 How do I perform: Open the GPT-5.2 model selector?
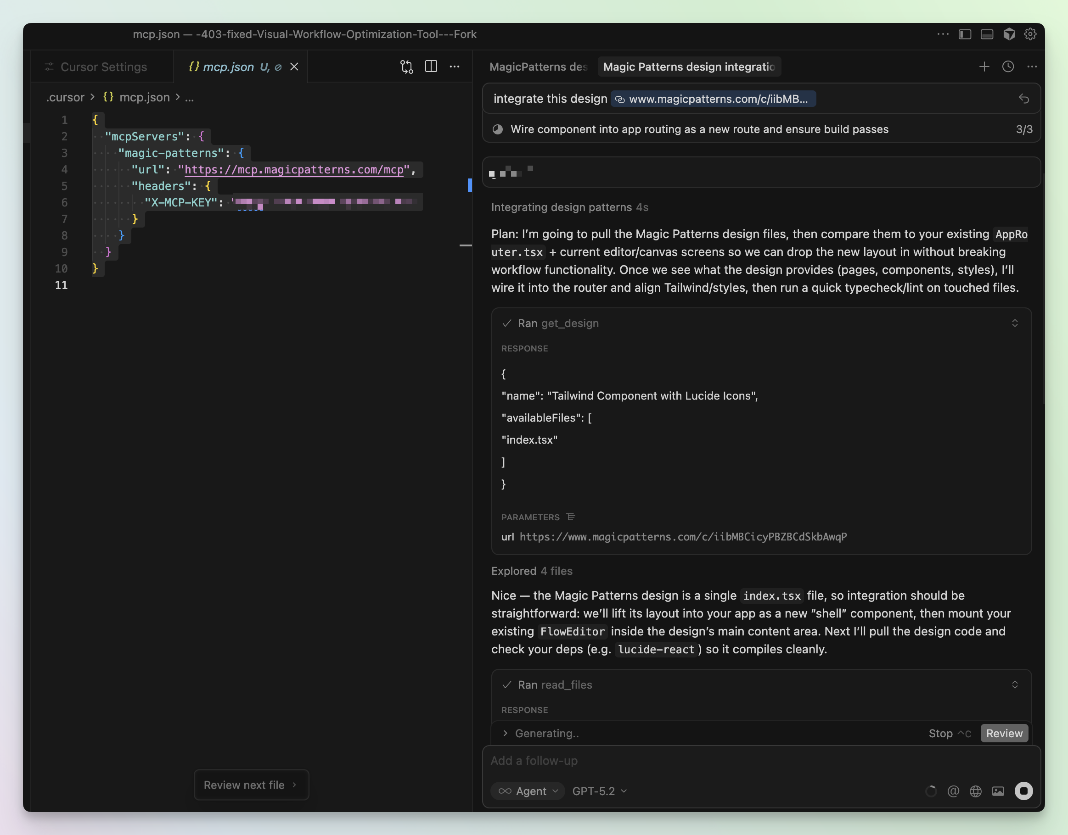click(599, 791)
